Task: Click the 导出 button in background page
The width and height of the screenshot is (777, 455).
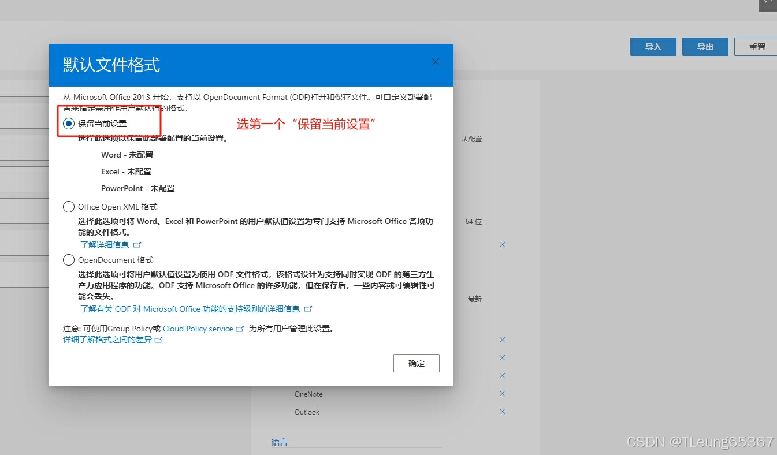Action: click(x=705, y=47)
